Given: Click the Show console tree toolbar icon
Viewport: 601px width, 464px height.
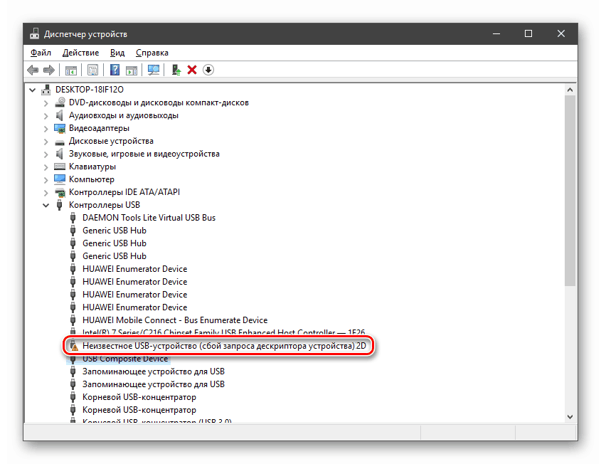Looking at the screenshot, I should coord(70,70).
